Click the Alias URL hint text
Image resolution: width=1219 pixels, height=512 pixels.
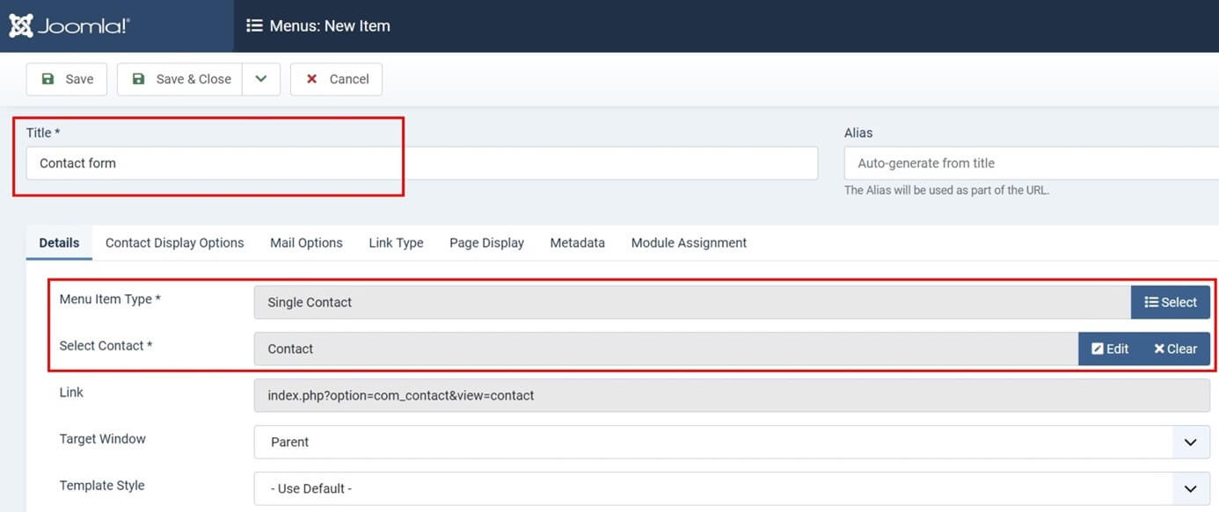tap(946, 190)
